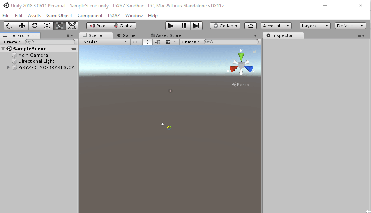Open the Default layout dropdown

(350, 26)
